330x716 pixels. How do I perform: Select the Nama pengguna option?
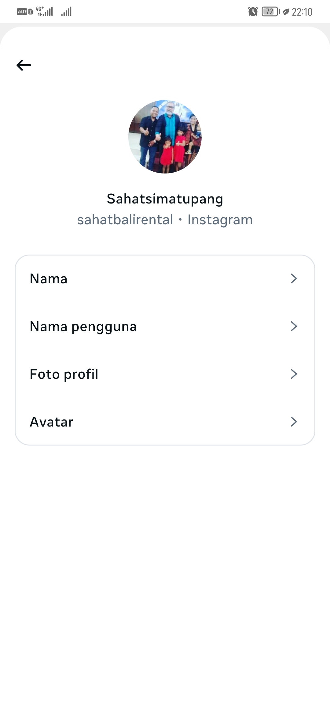pyautogui.click(x=83, y=326)
